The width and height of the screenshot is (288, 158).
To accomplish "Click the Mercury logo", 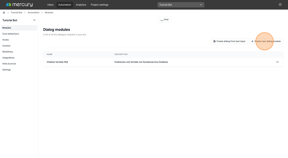I will pos(19,5).
